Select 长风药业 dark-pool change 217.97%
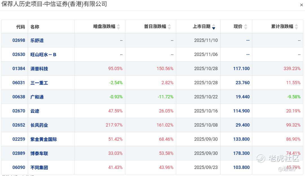 (114, 125)
